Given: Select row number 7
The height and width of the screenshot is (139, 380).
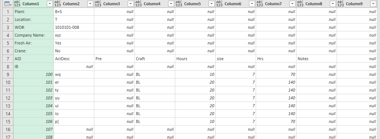Looking at the screenshot, I should click(8, 59).
